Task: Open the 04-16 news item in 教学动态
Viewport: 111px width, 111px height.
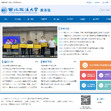Action: coord(81,48)
